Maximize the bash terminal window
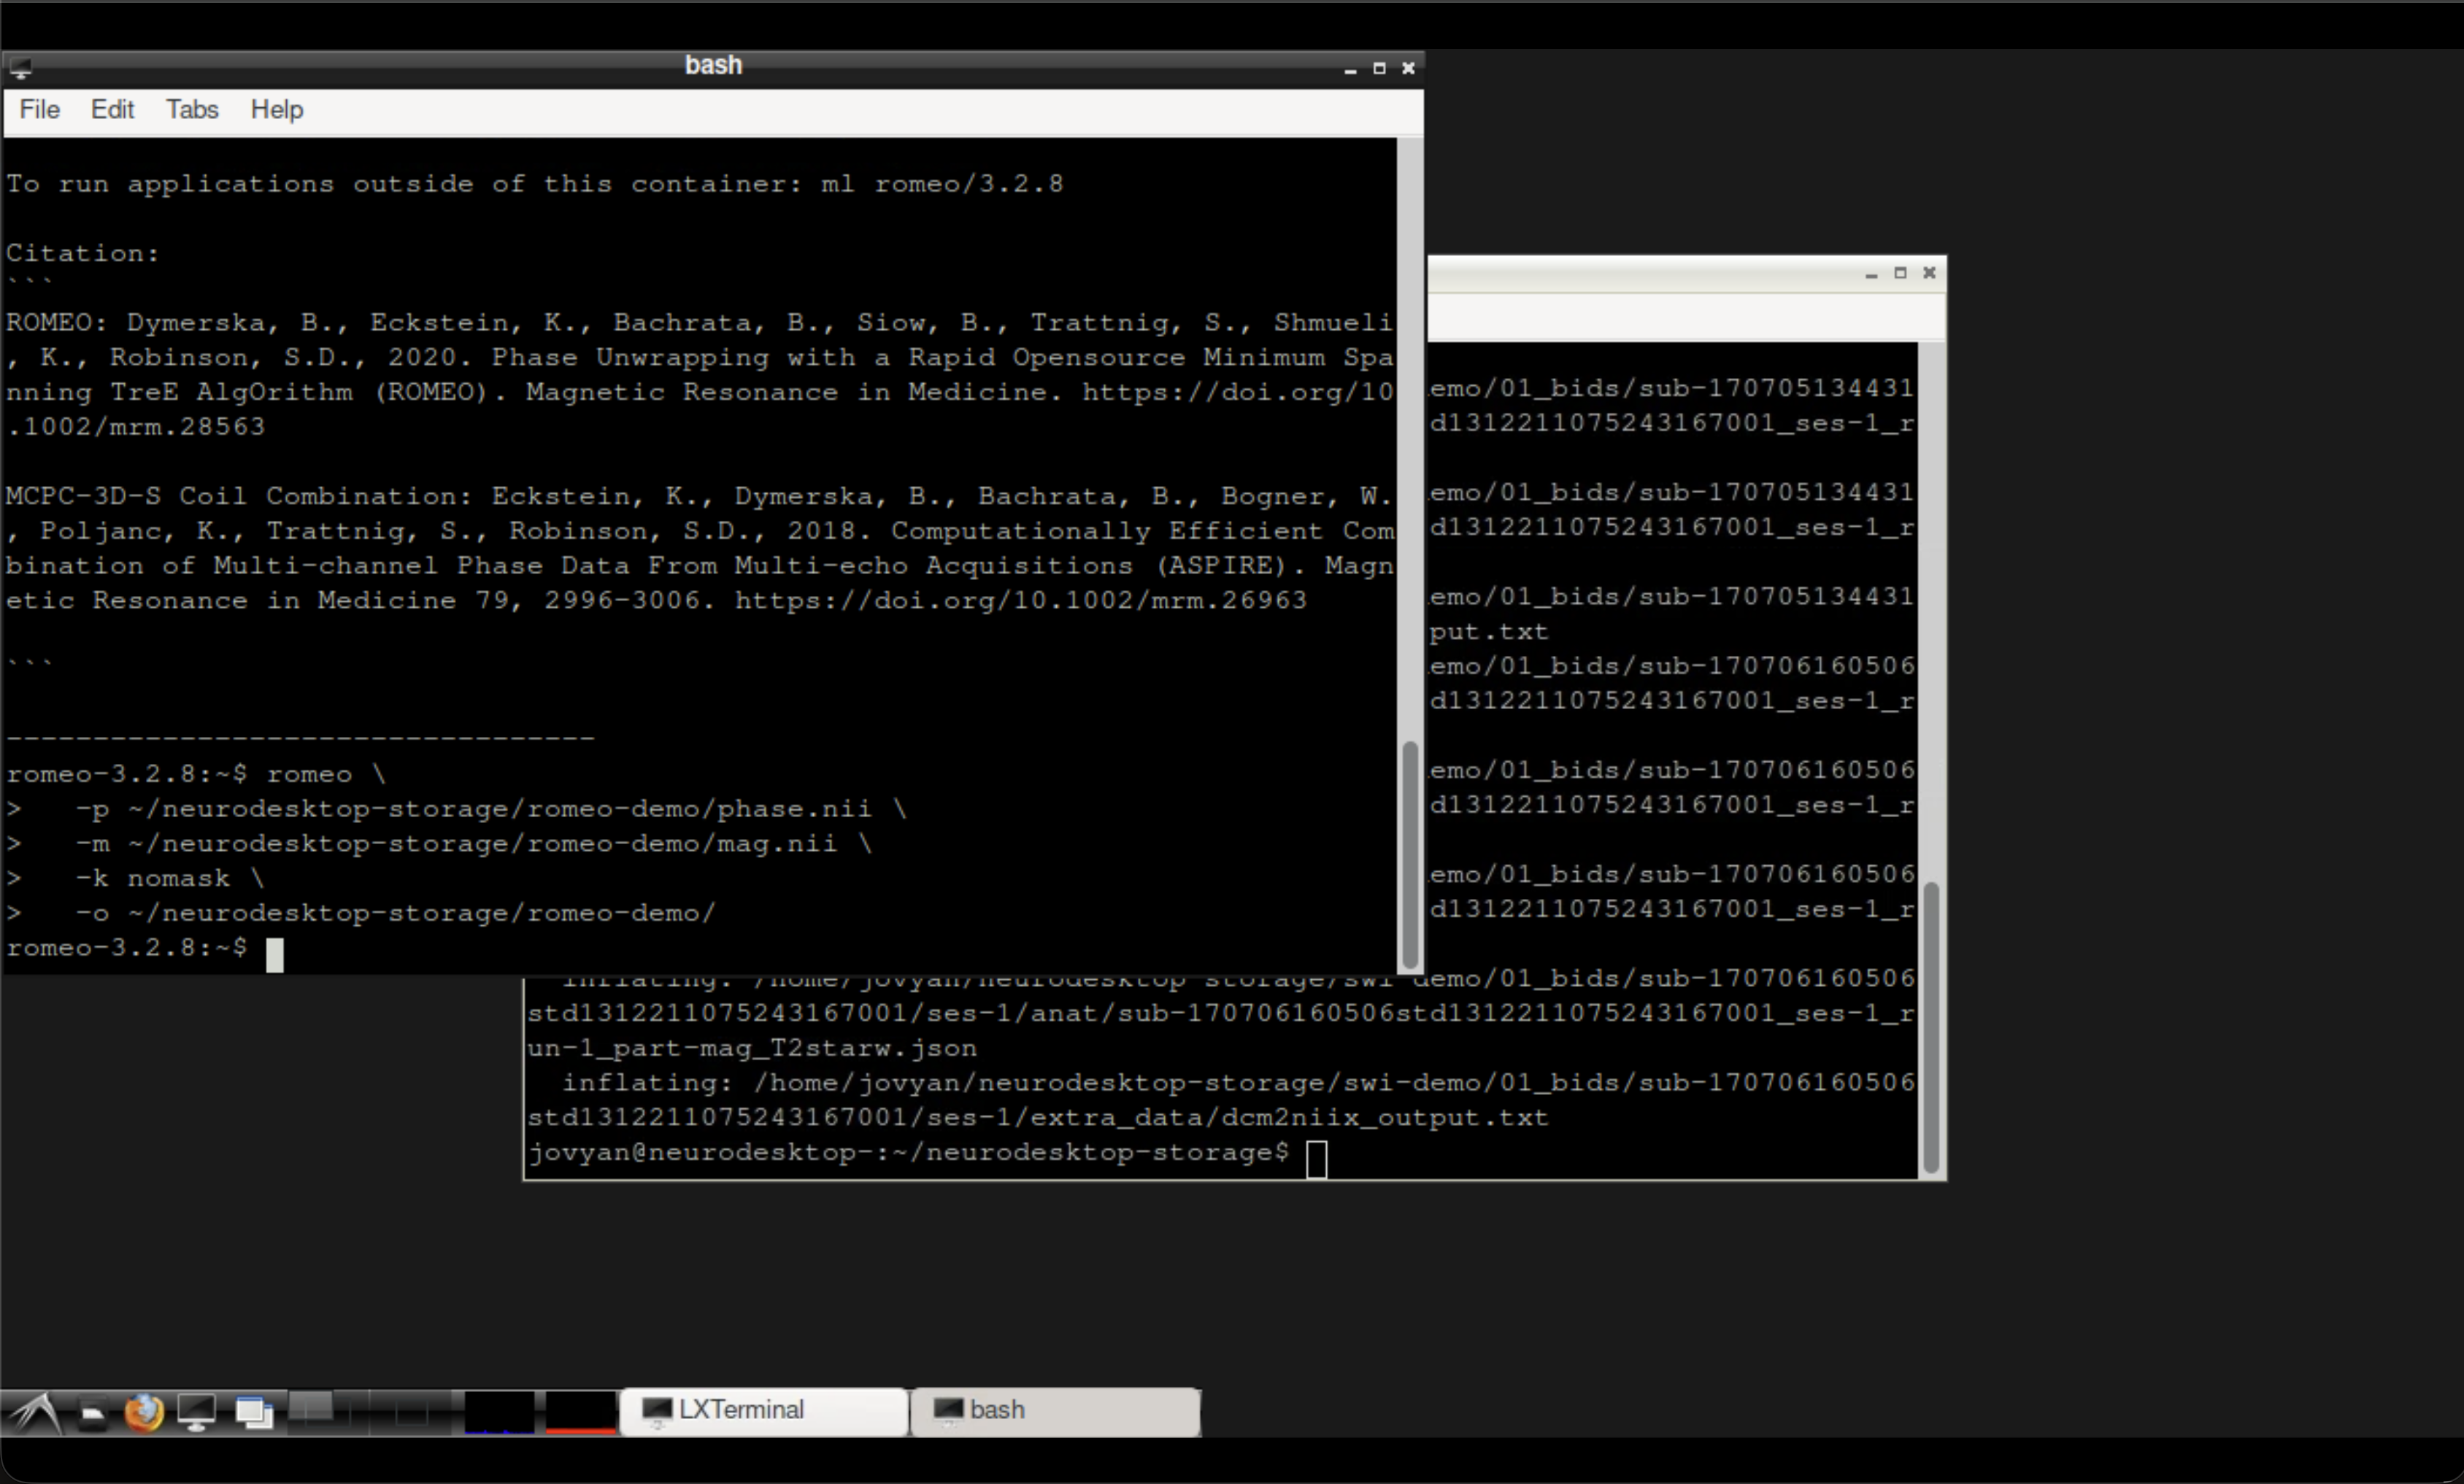Image resolution: width=2464 pixels, height=1484 pixels. [1379, 69]
